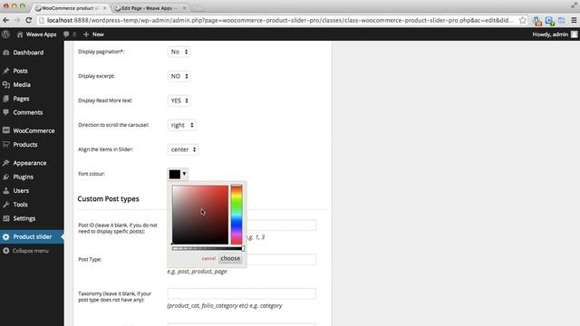Open the Tools menu

tap(20, 205)
